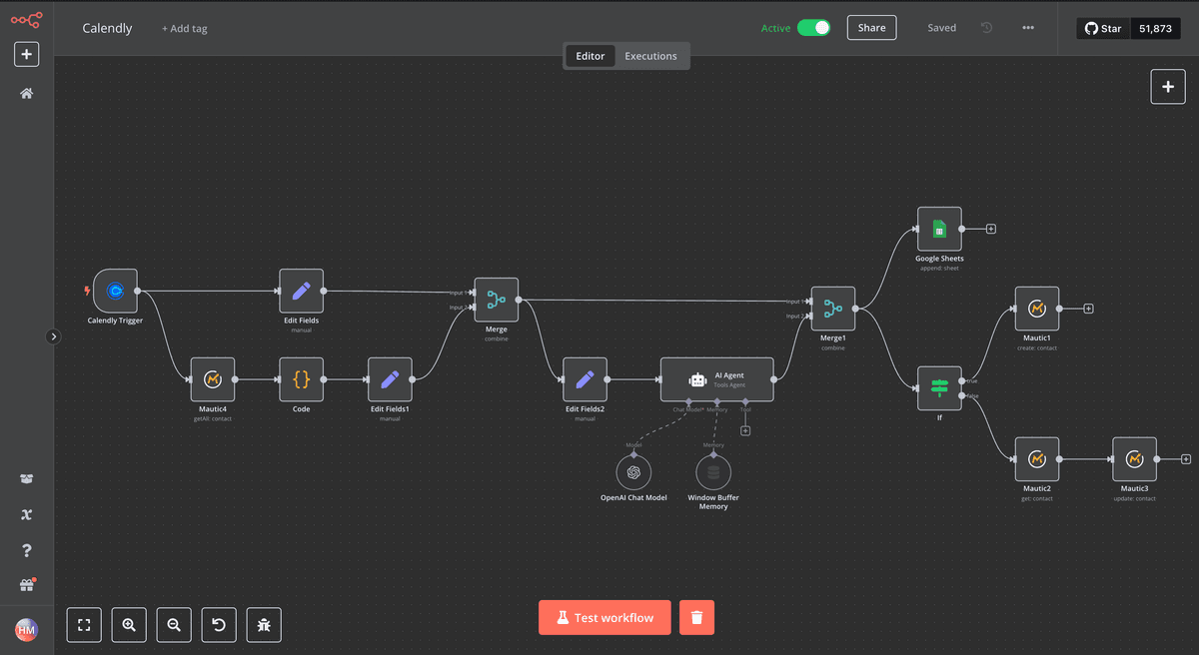Add node after Mautic1 plus
This screenshot has height=655, width=1199.
(x=1089, y=309)
